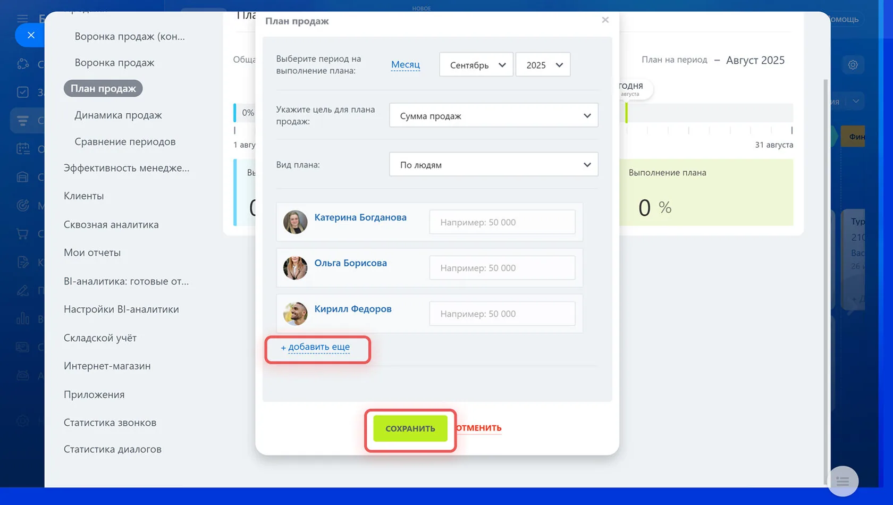Click the chat list bubble icon
This screenshot has height=505, width=893.
843,481
